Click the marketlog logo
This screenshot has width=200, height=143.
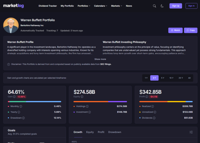pos(13,6)
